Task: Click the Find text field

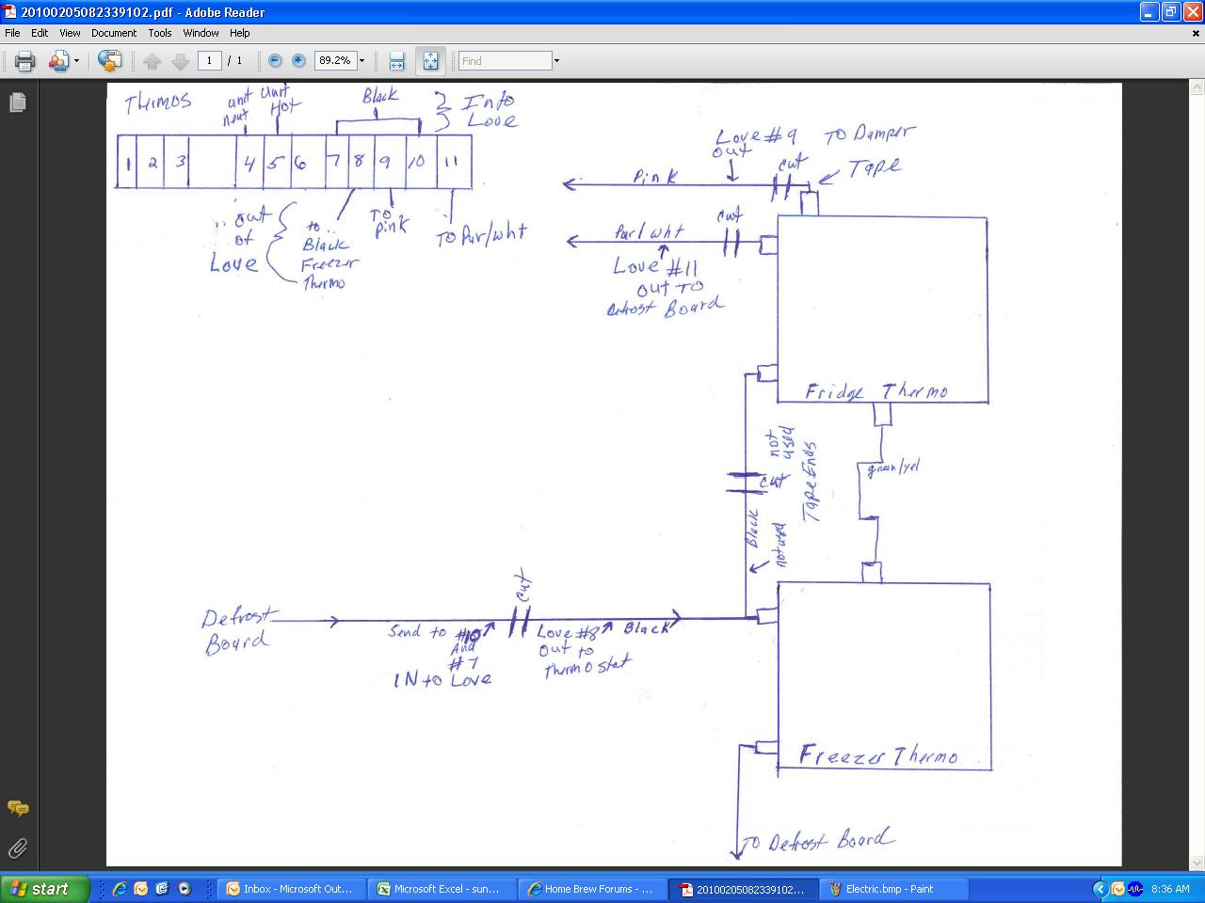Action: (x=505, y=61)
